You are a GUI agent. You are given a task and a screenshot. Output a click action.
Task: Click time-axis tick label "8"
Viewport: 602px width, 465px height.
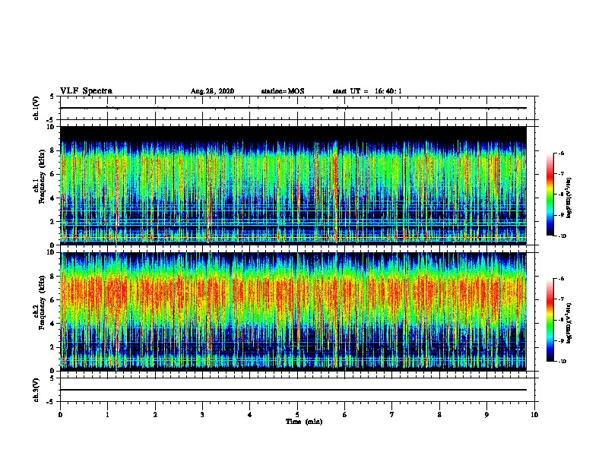[439, 415]
